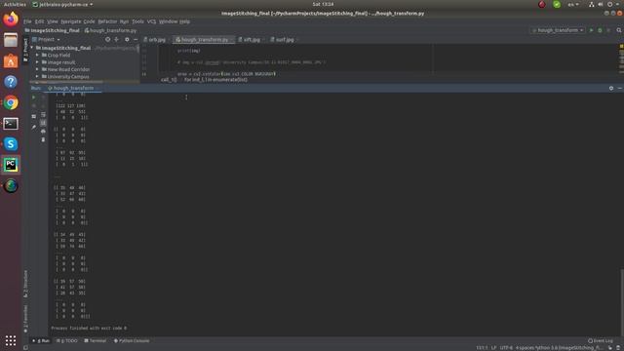Image resolution: width=624 pixels, height=351 pixels.
Task: Clear Run console with trash icon
Action: (43, 139)
